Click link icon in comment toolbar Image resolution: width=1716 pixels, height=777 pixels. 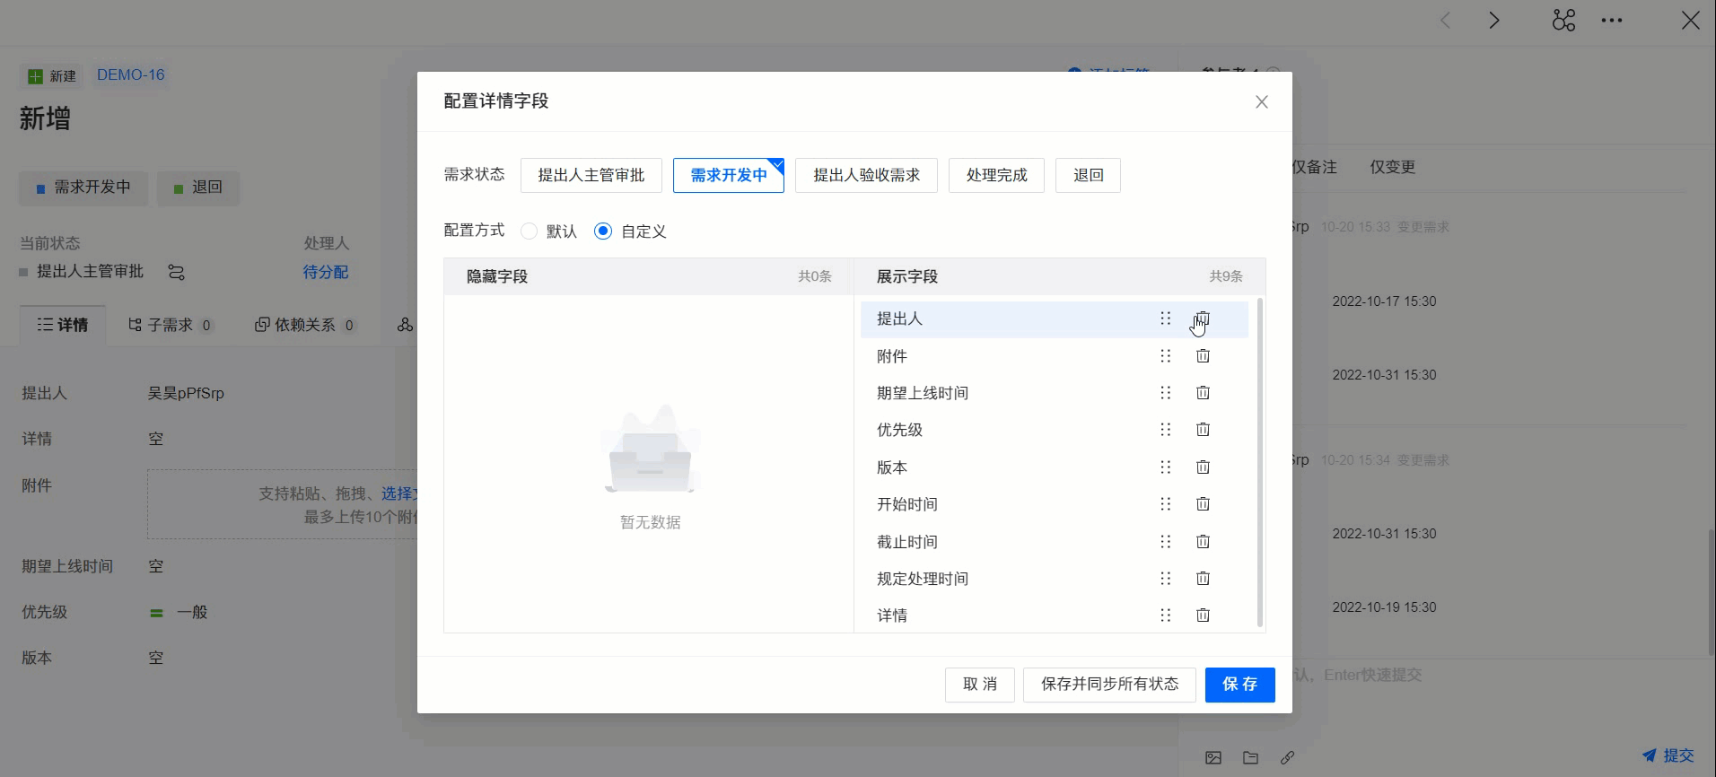point(1287,757)
